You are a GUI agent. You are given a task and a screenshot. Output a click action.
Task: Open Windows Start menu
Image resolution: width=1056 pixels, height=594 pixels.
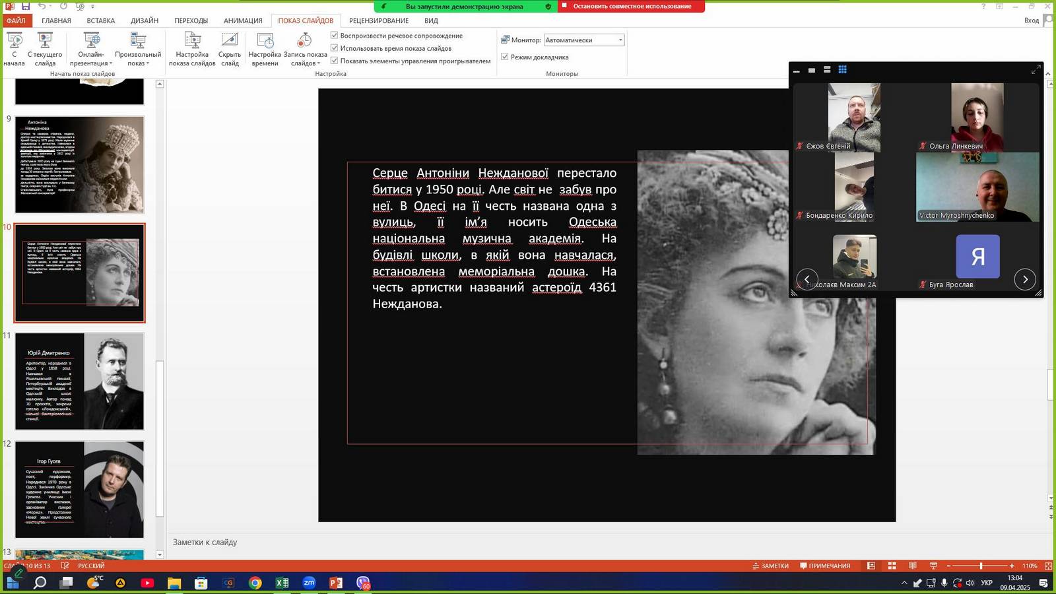[13, 583]
